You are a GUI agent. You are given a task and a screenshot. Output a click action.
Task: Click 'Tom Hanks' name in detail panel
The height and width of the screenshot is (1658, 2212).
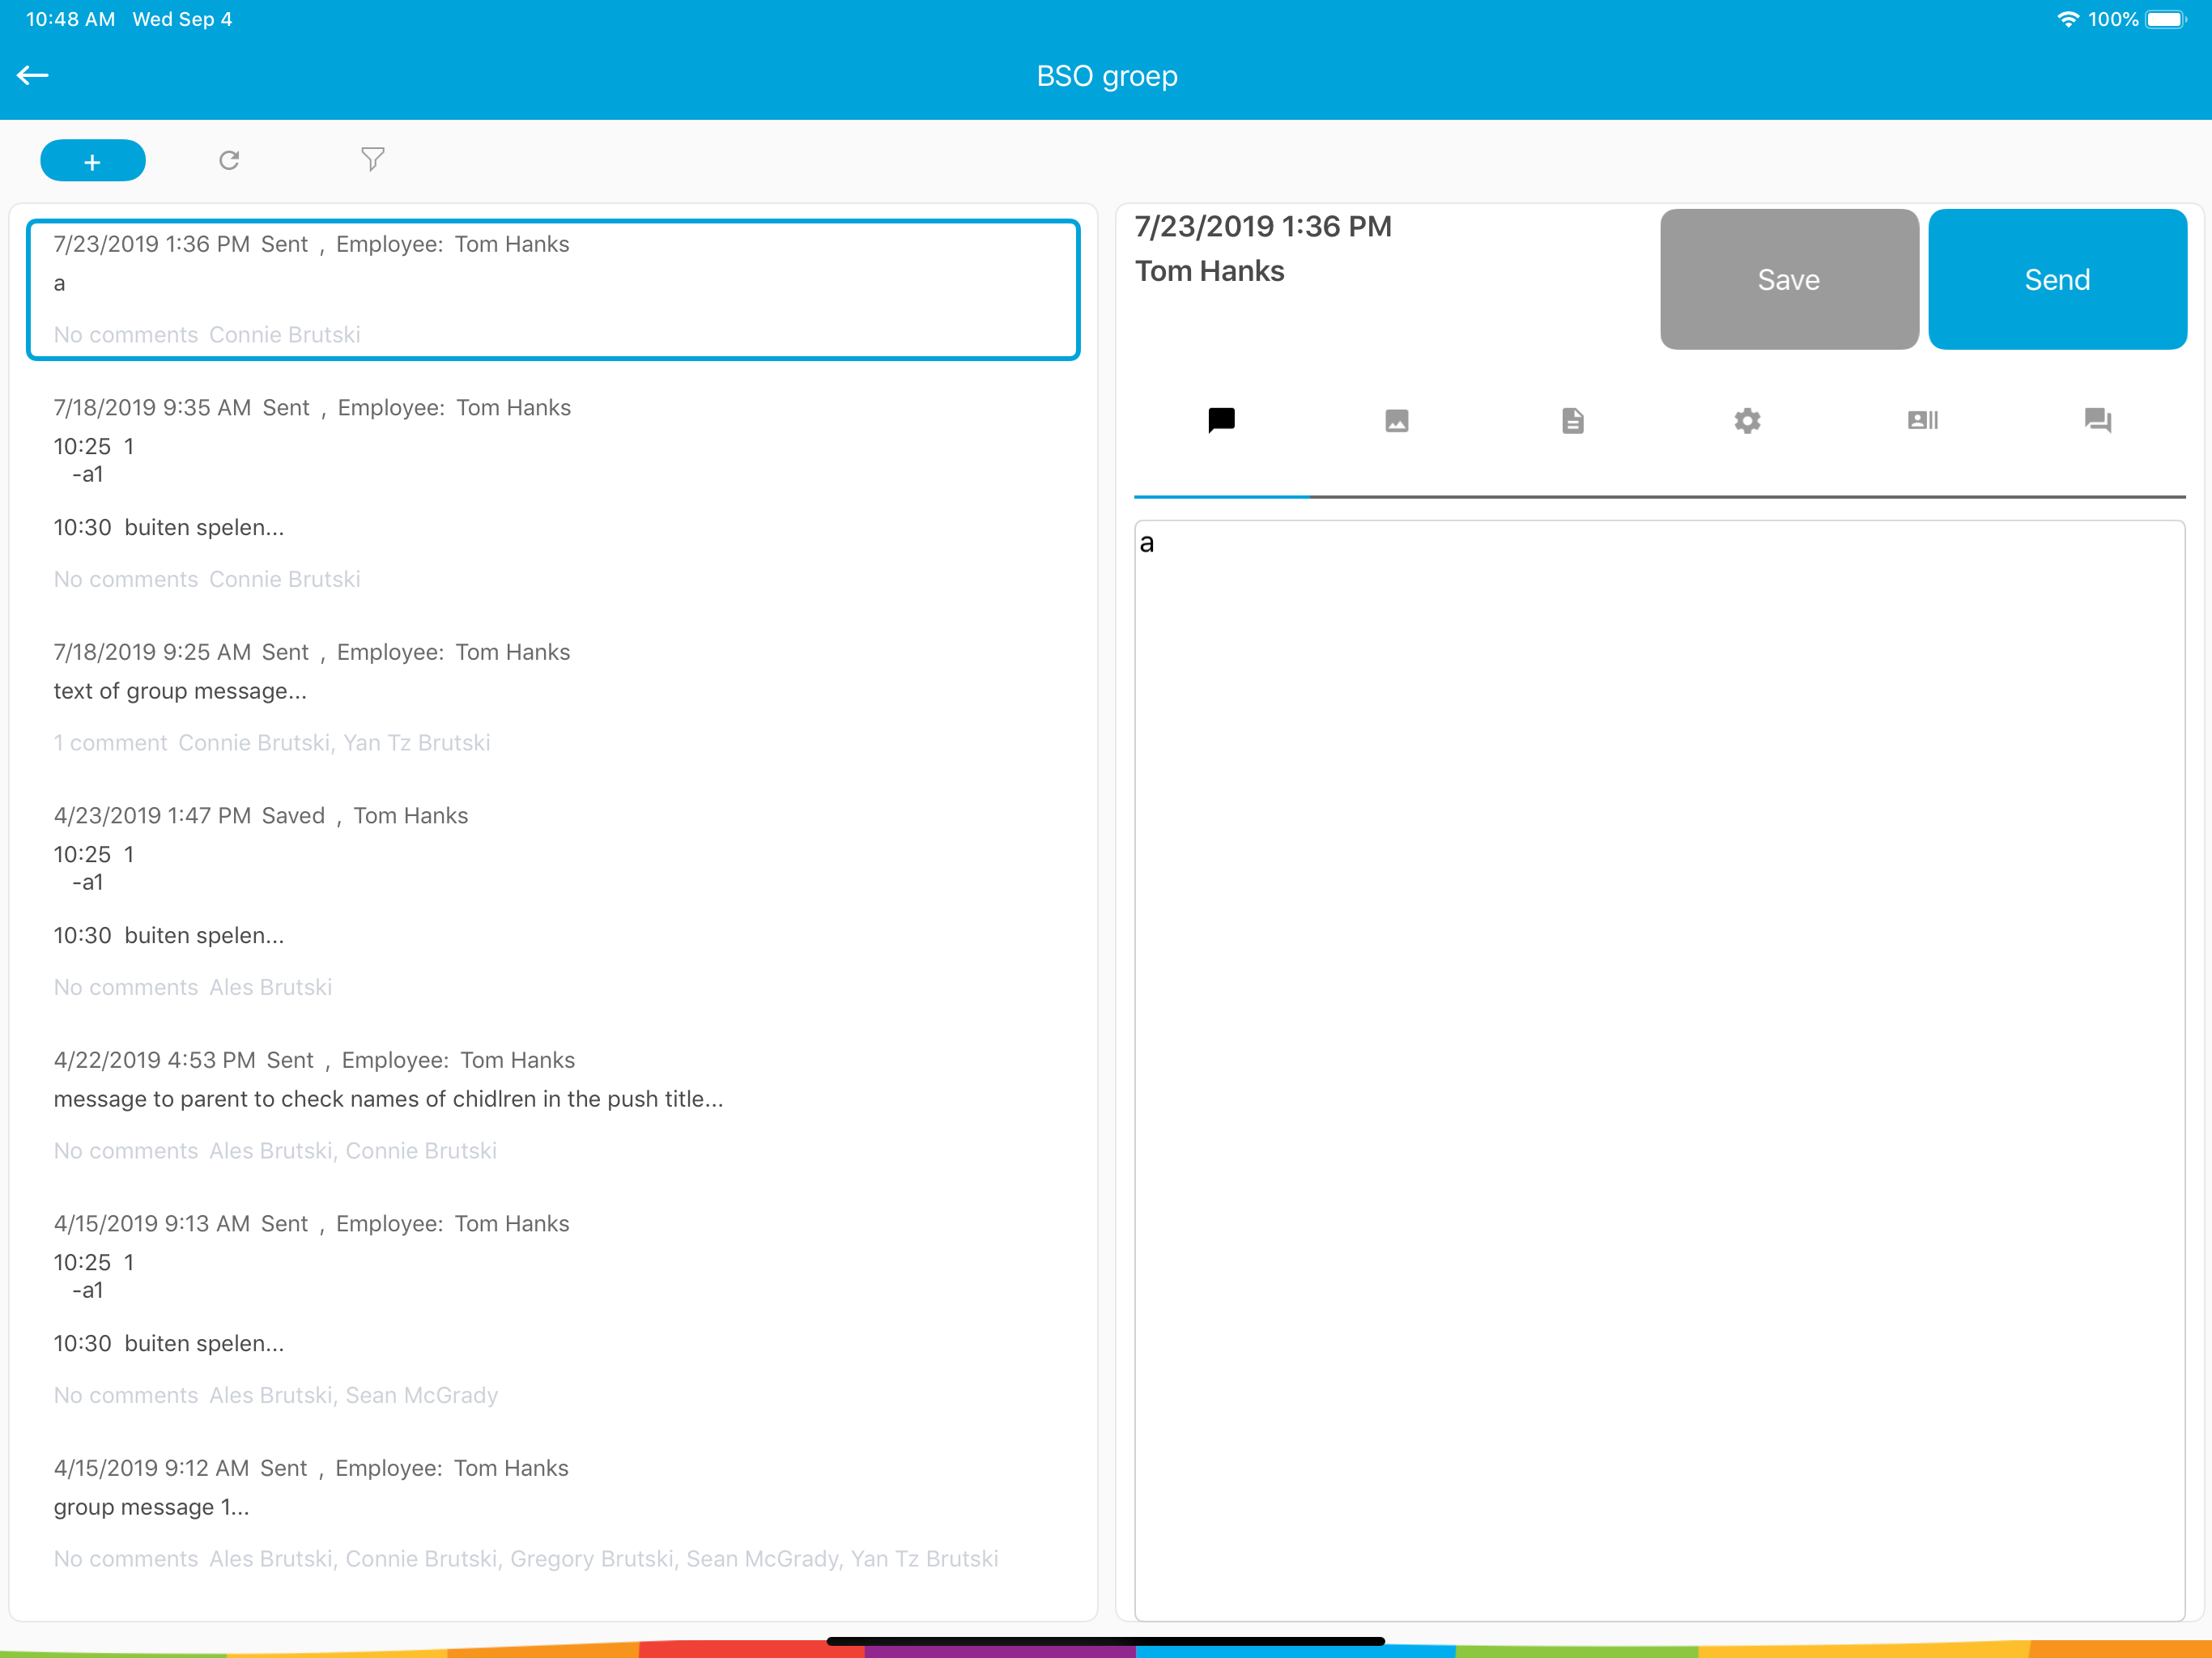(x=1209, y=271)
